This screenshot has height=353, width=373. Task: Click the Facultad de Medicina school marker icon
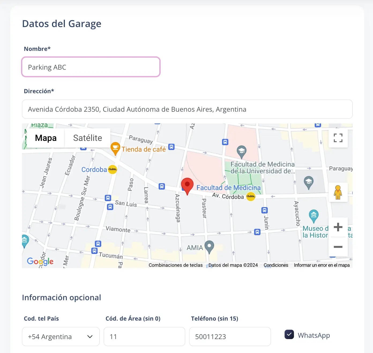point(241,151)
